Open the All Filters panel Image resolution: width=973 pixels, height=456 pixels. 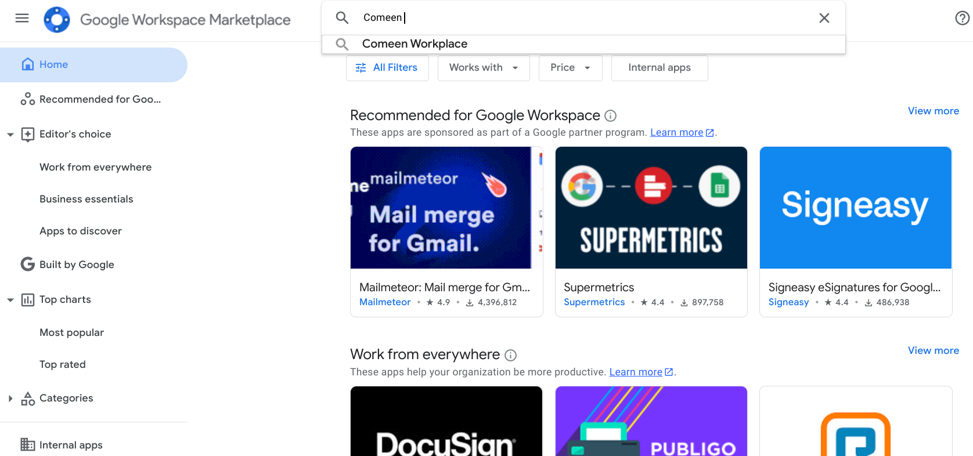(387, 68)
